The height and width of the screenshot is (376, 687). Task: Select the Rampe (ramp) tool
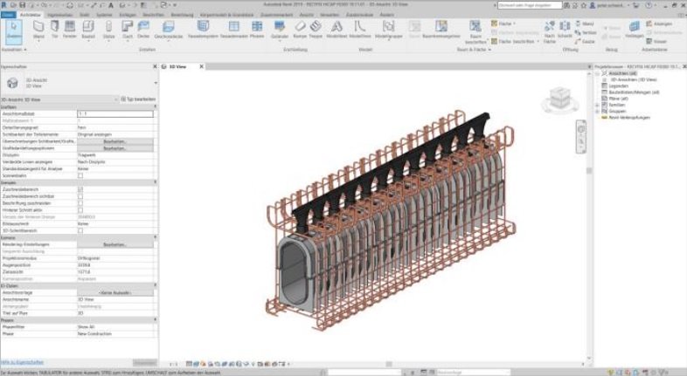pyautogui.click(x=300, y=30)
